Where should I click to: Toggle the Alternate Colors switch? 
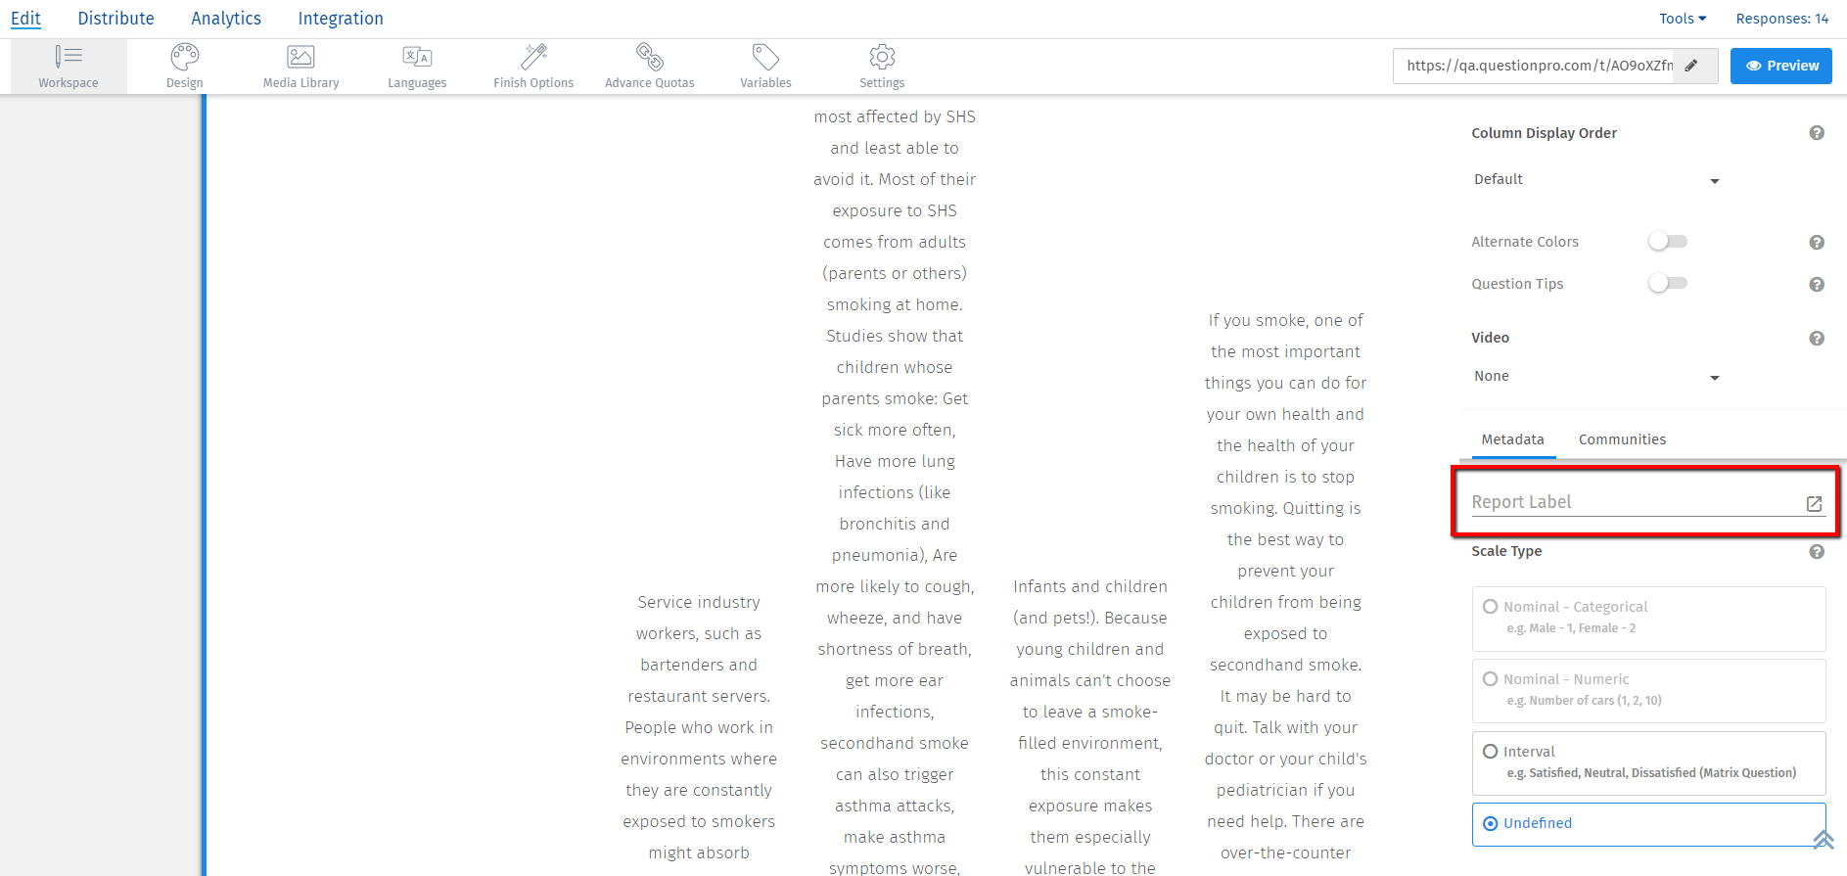point(1668,242)
